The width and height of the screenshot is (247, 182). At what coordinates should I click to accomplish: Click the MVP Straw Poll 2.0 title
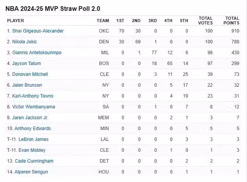(x=53, y=9)
